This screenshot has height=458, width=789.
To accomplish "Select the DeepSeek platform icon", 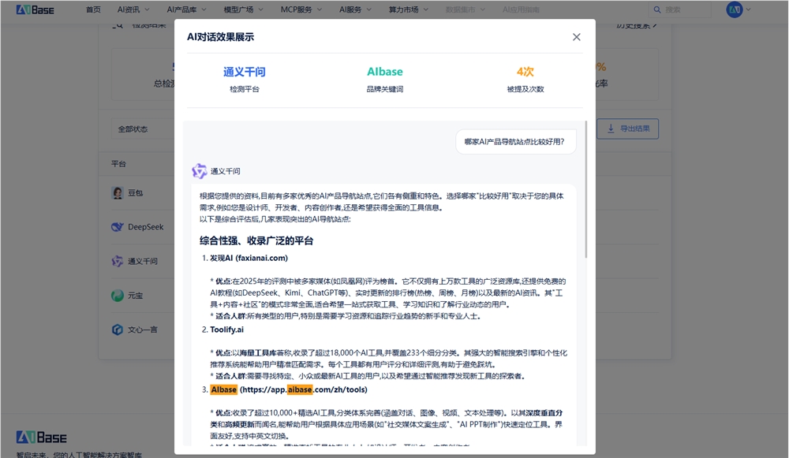I will point(117,226).
